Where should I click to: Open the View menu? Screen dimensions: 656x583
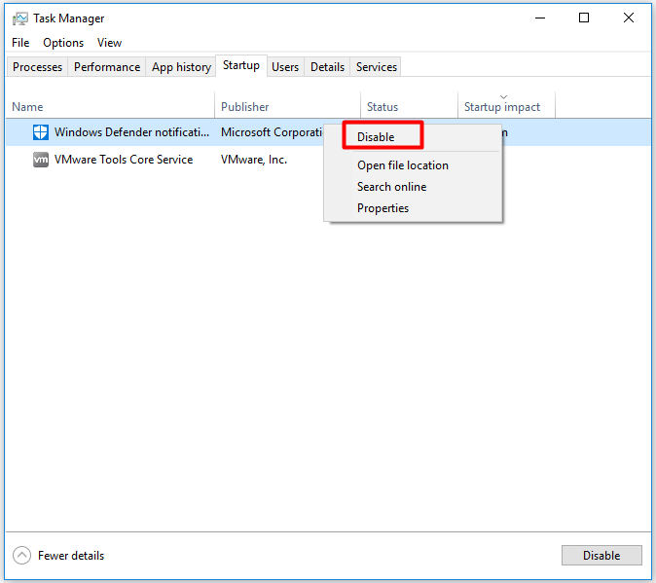109,43
